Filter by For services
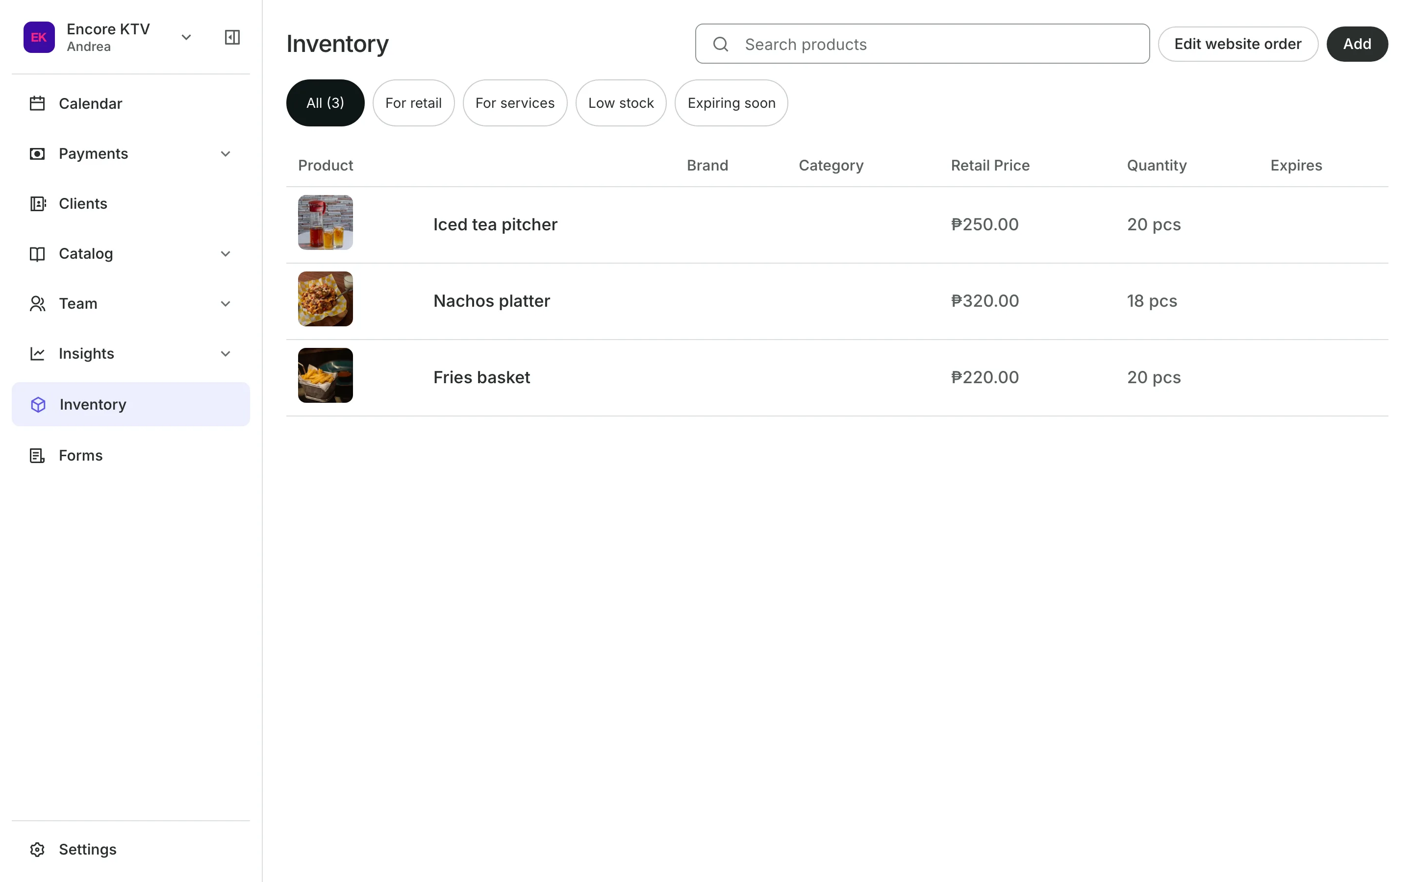The width and height of the screenshot is (1412, 882). 515,103
